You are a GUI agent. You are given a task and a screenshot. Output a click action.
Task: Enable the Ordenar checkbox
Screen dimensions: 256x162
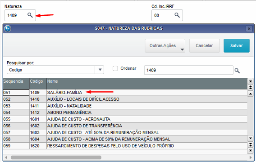[115, 68]
